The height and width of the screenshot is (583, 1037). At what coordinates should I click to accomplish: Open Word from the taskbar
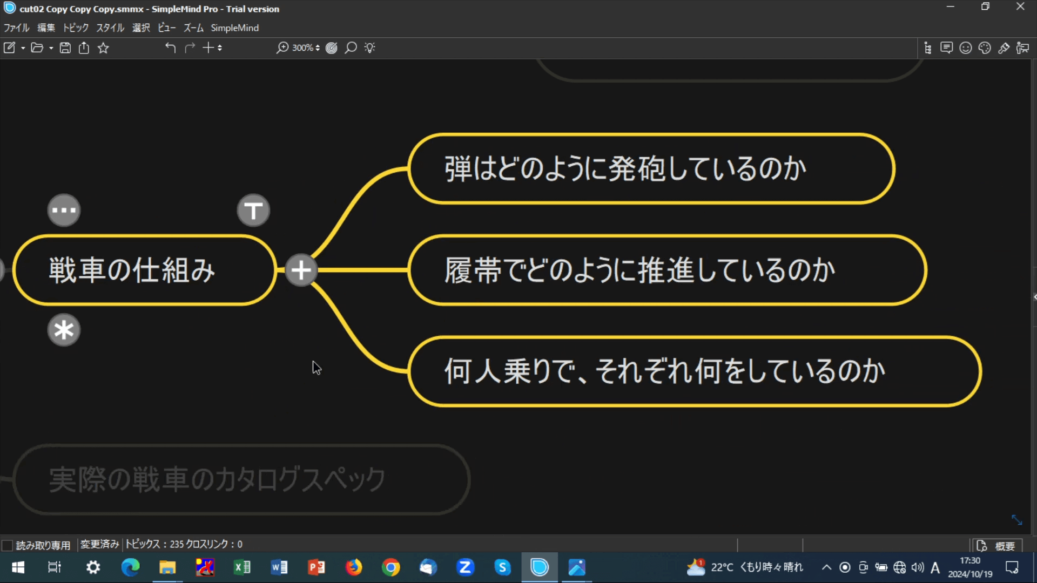pos(279,567)
